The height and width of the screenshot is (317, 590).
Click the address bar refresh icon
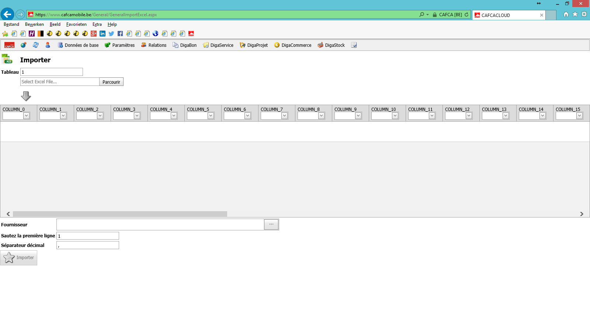click(466, 15)
